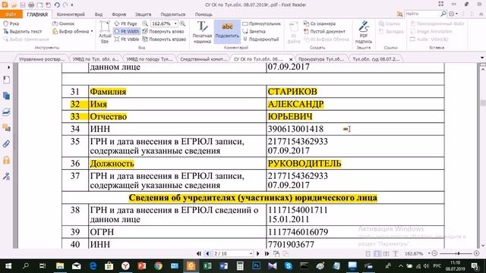The width and height of the screenshot is (486, 273).
Task: Open the Attachments paperclip panel
Action: 6,144
